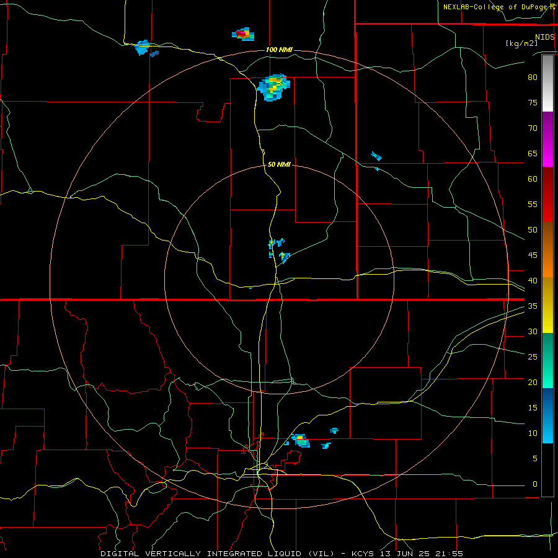
Task: Click the 30 value on the color scale
Action: point(533,331)
